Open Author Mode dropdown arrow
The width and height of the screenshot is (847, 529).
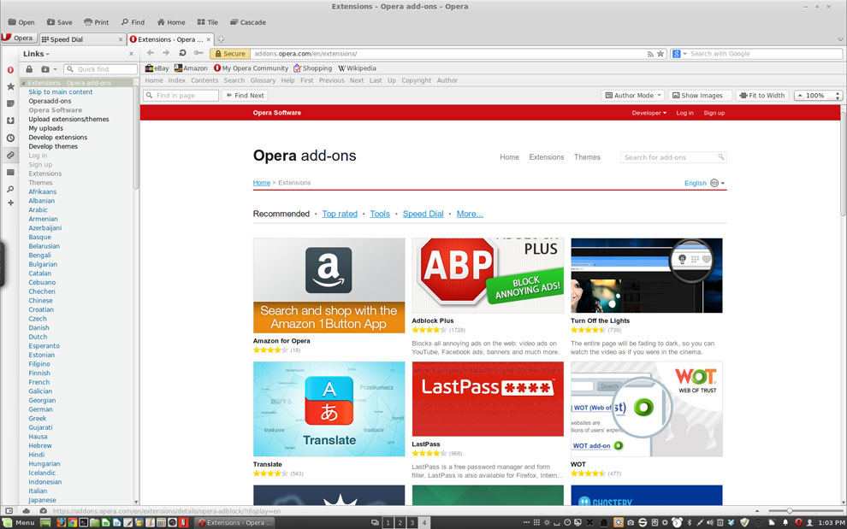pyautogui.click(x=660, y=96)
